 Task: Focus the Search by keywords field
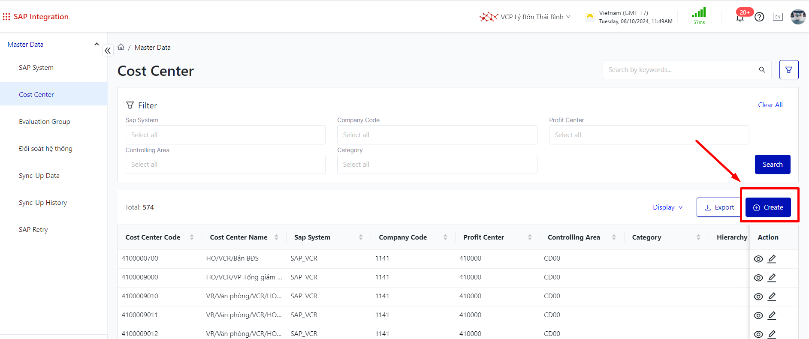(680, 70)
